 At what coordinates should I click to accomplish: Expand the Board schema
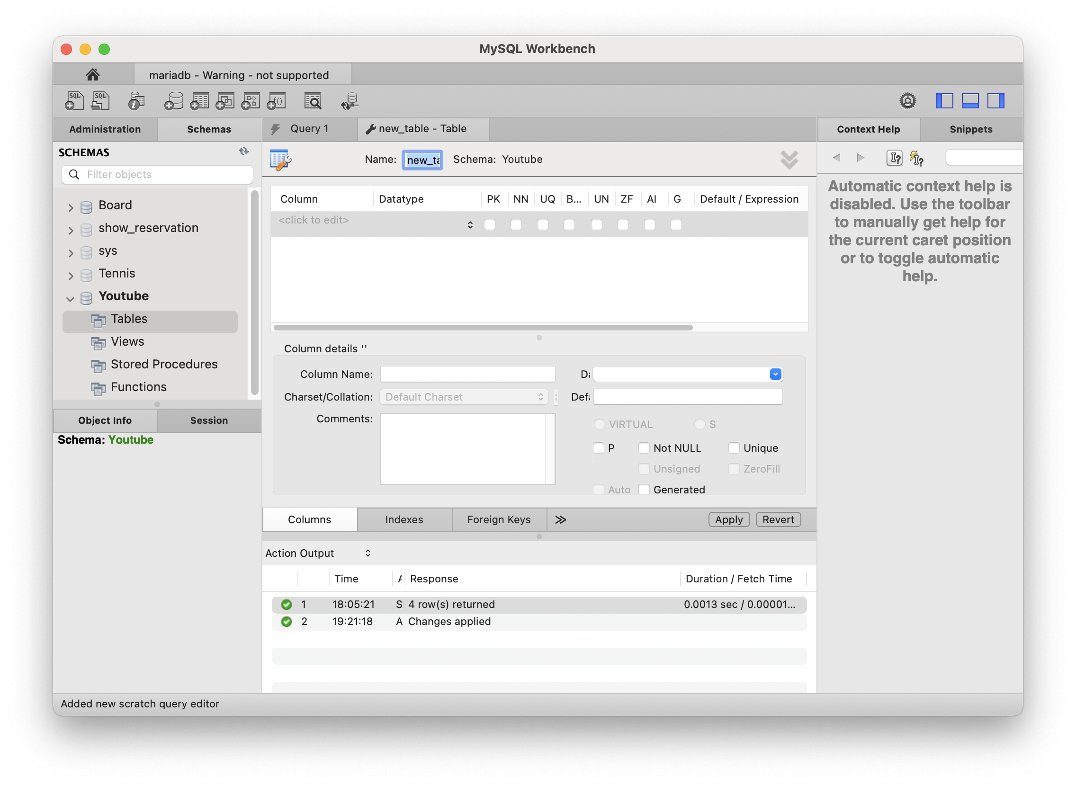click(71, 207)
